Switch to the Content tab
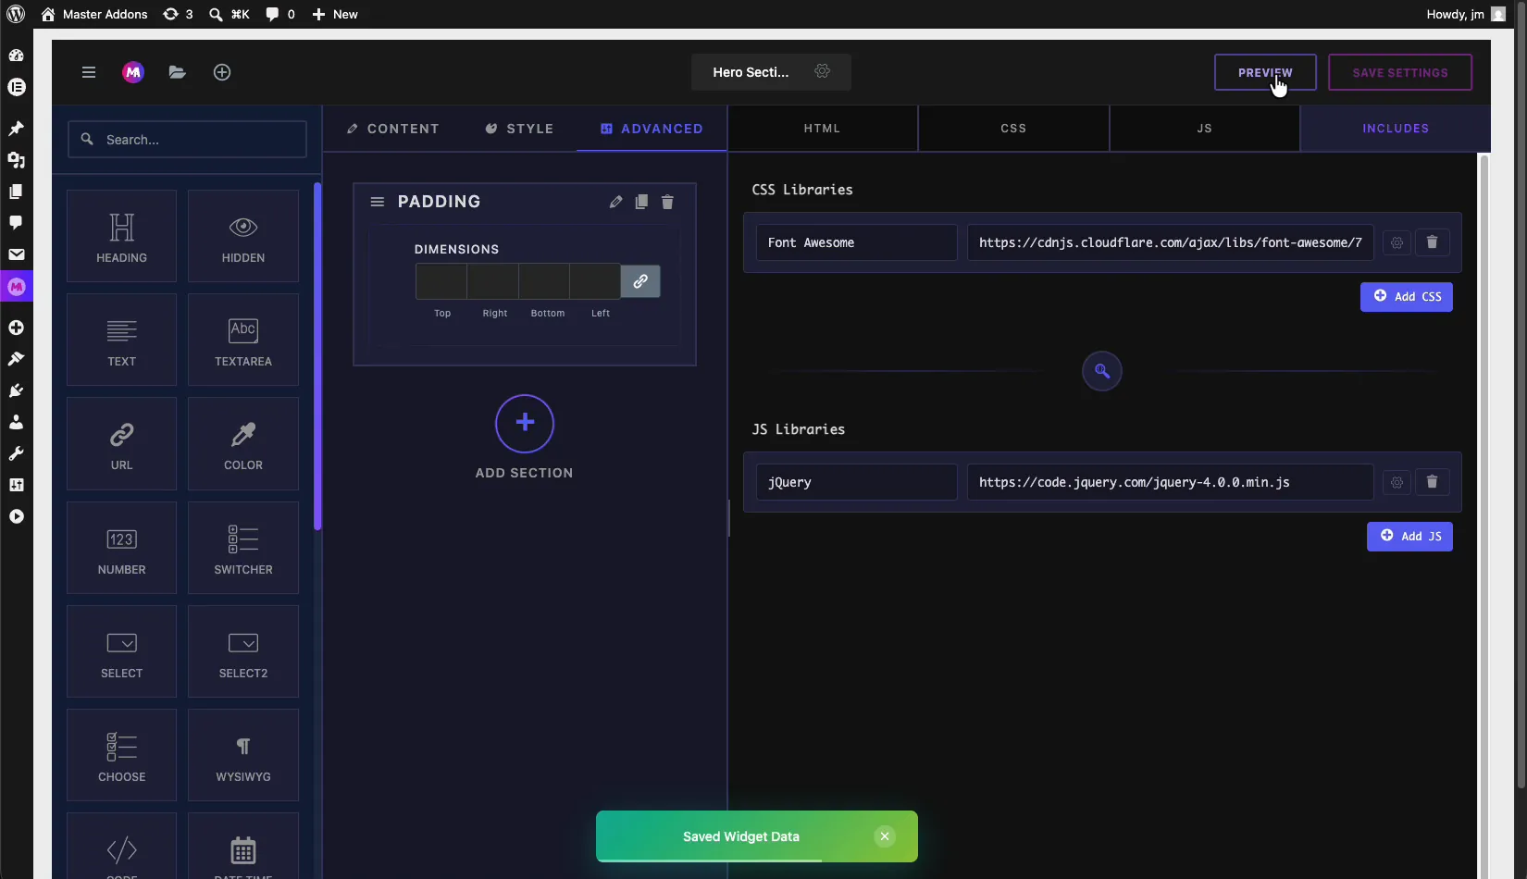The height and width of the screenshot is (879, 1527). 392,129
